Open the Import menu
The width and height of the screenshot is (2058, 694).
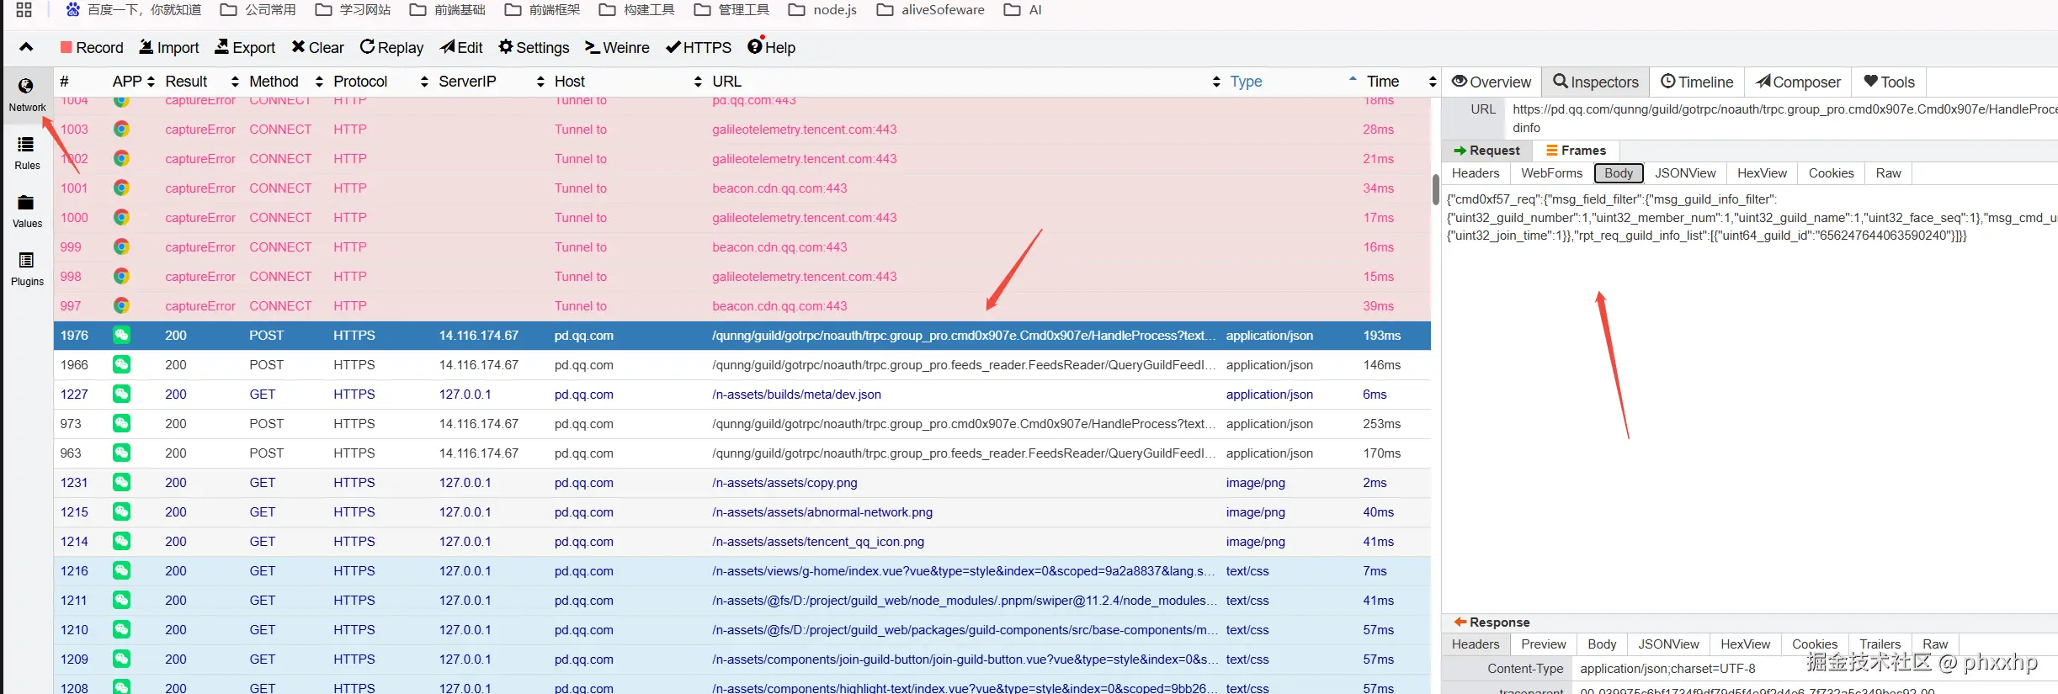pos(169,48)
